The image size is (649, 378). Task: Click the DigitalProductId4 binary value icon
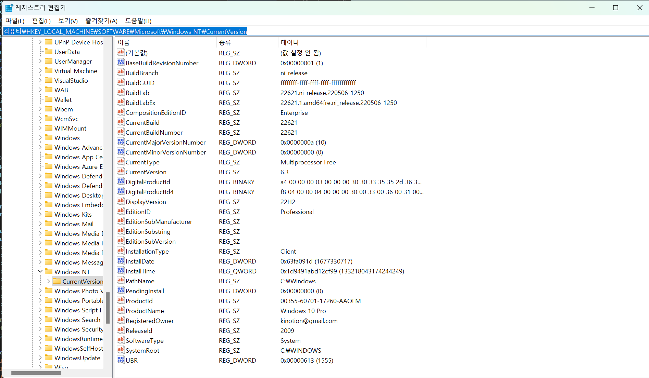[x=121, y=191]
